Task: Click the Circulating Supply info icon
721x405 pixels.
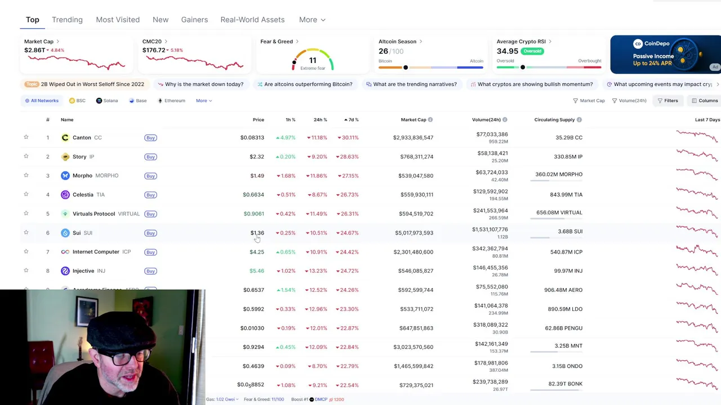Action: 579,120
